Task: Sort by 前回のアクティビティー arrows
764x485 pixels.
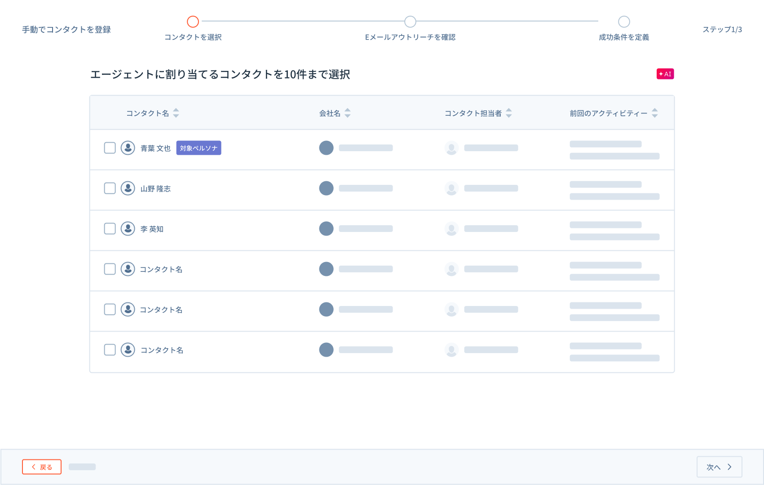Action: [655, 113]
